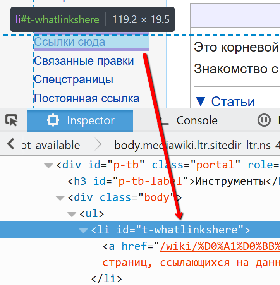Collapse the li t-whatlinkshere node
The height and width of the screenshot is (285, 280).
83,230
